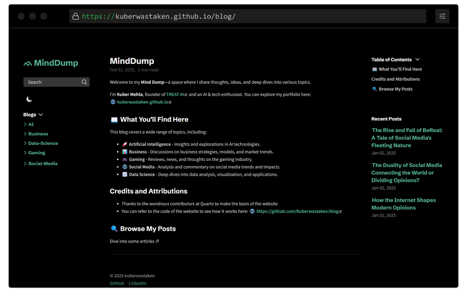Click the LinkedIn footer link
Viewport: 467px width, 292px height.
click(138, 283)
